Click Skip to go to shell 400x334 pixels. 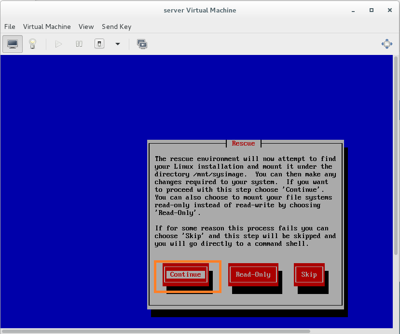(x=309, y=275)
